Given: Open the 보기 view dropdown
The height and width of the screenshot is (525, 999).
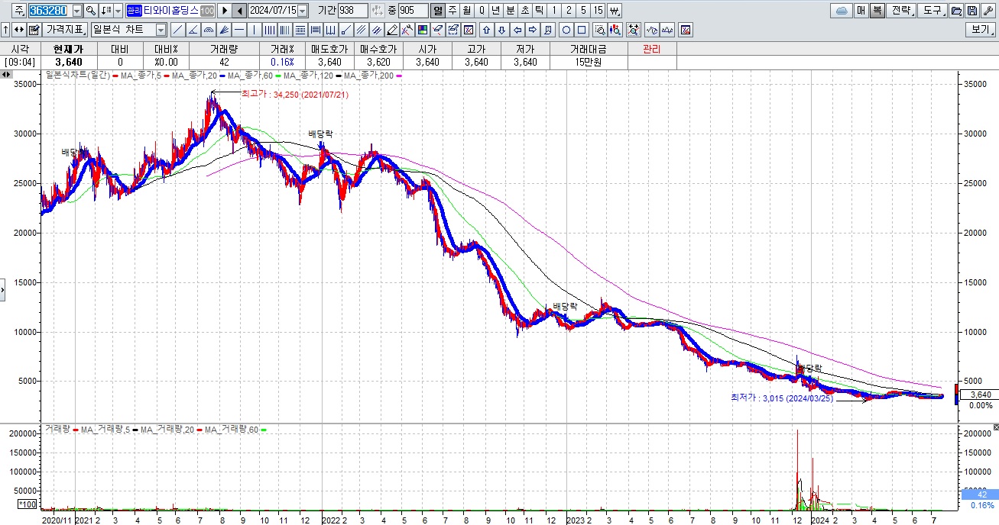Looking at the screenshot, I should click(x=980, y=30).
